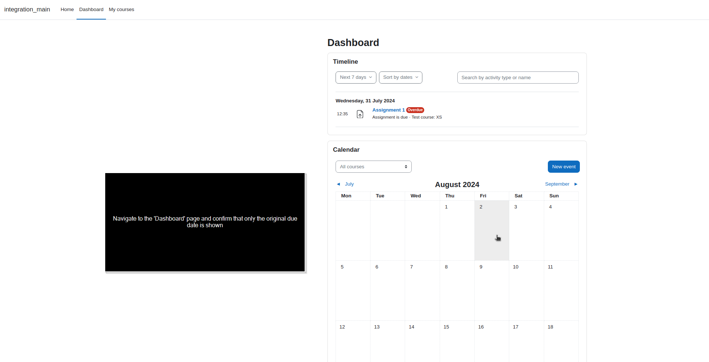Click the assignment file upload icon
Screen dimensions: 709x362
click(360, 114)
